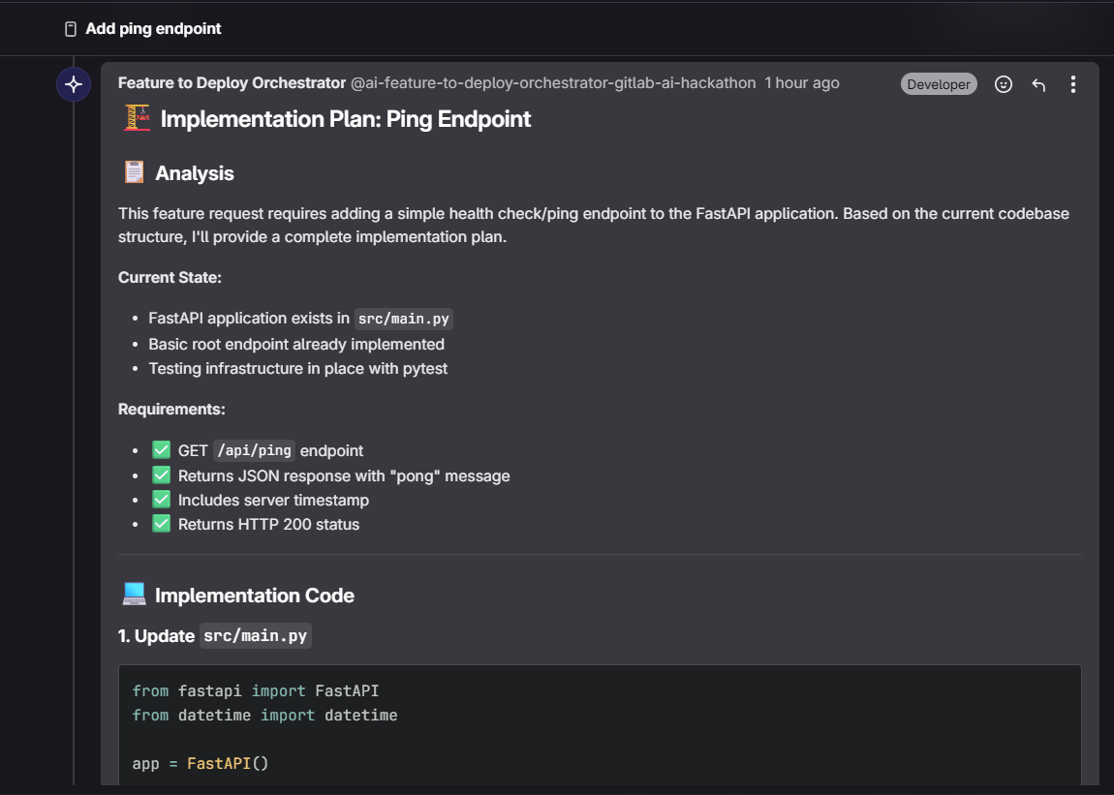
Task: Click the issue icon beside "Add ping endpoint"
Action: point(70,29)
